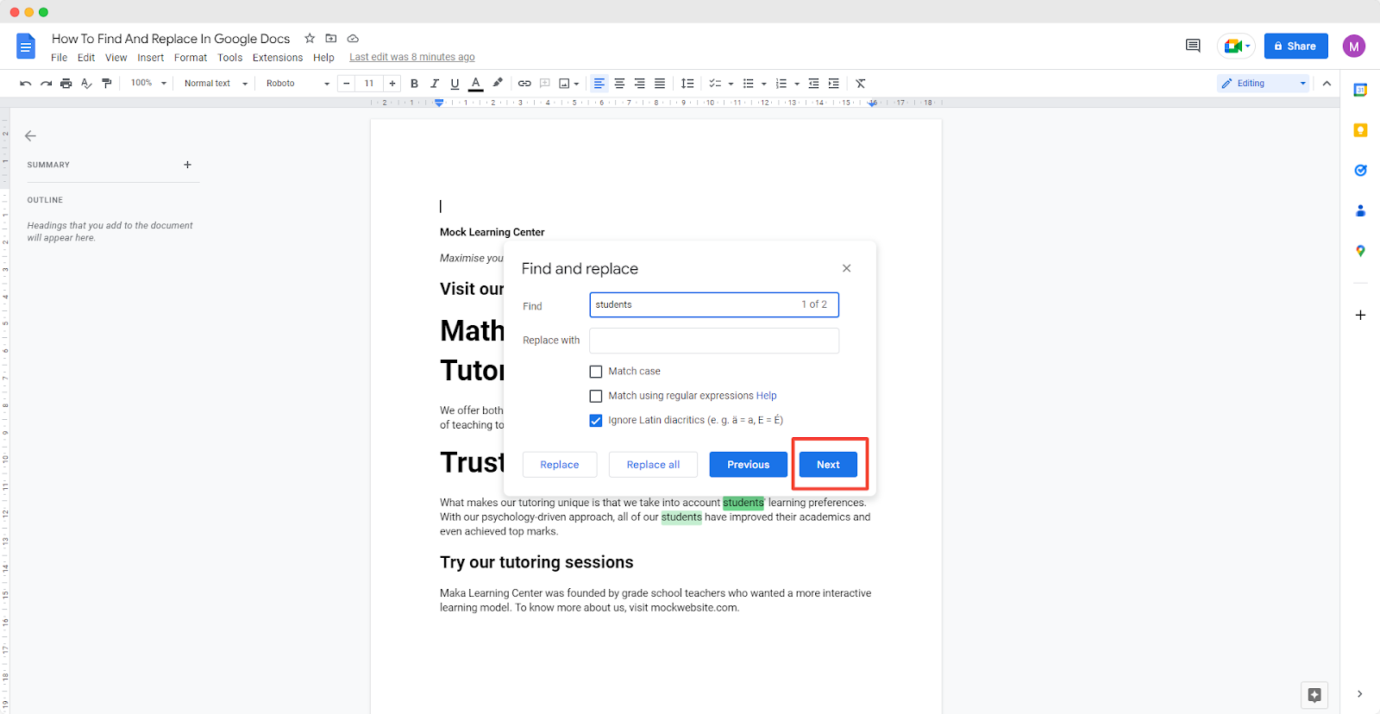The width and height of the screenshot is (1380, 714).
Task: Move document using the folder icon
Action: point(331,38)
